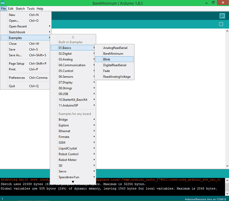The image size is (229, 201).
Task: Open the Blink example sketch
Action: pos(114,59)
